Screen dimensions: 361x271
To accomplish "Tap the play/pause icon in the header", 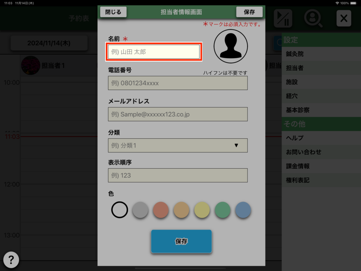I will tap(283, 18).
